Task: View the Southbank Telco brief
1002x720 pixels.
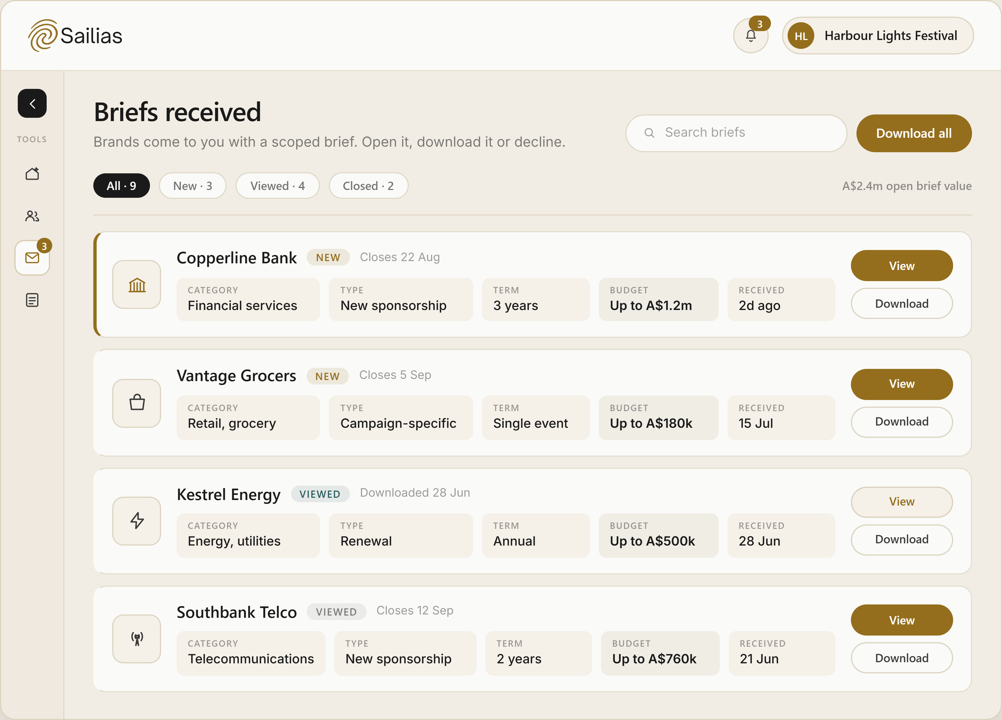Action: [x=902, y=620]
